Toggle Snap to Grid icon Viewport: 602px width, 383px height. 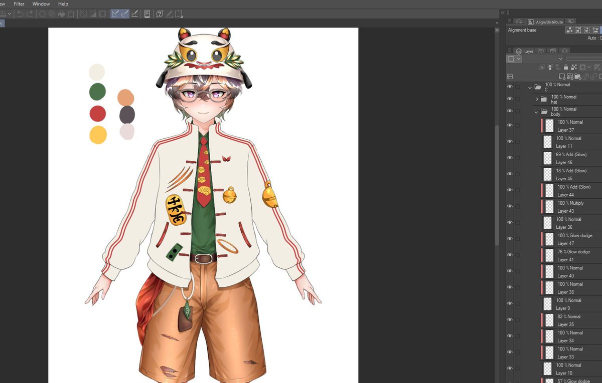coord(134,14)
